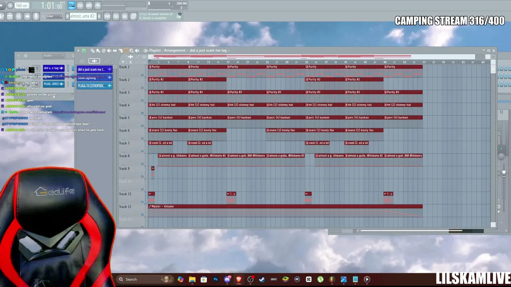Viewport: 511px width, 287px height.
Task: Click the Playlist playback speaker tool
Action: [137, 51]
